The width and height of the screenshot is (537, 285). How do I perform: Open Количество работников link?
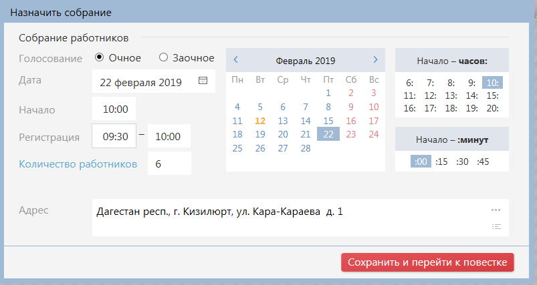78,164
